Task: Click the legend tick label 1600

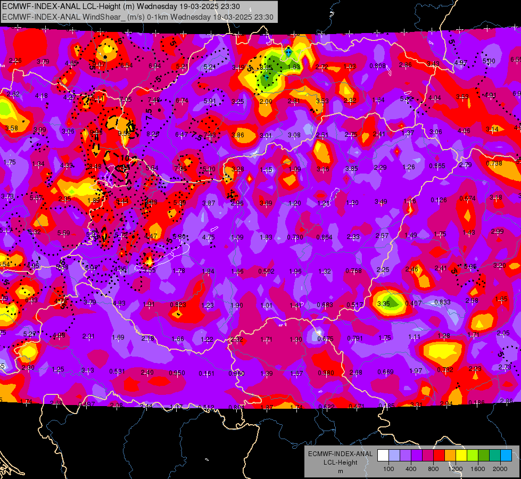Action: click(478, 469)
